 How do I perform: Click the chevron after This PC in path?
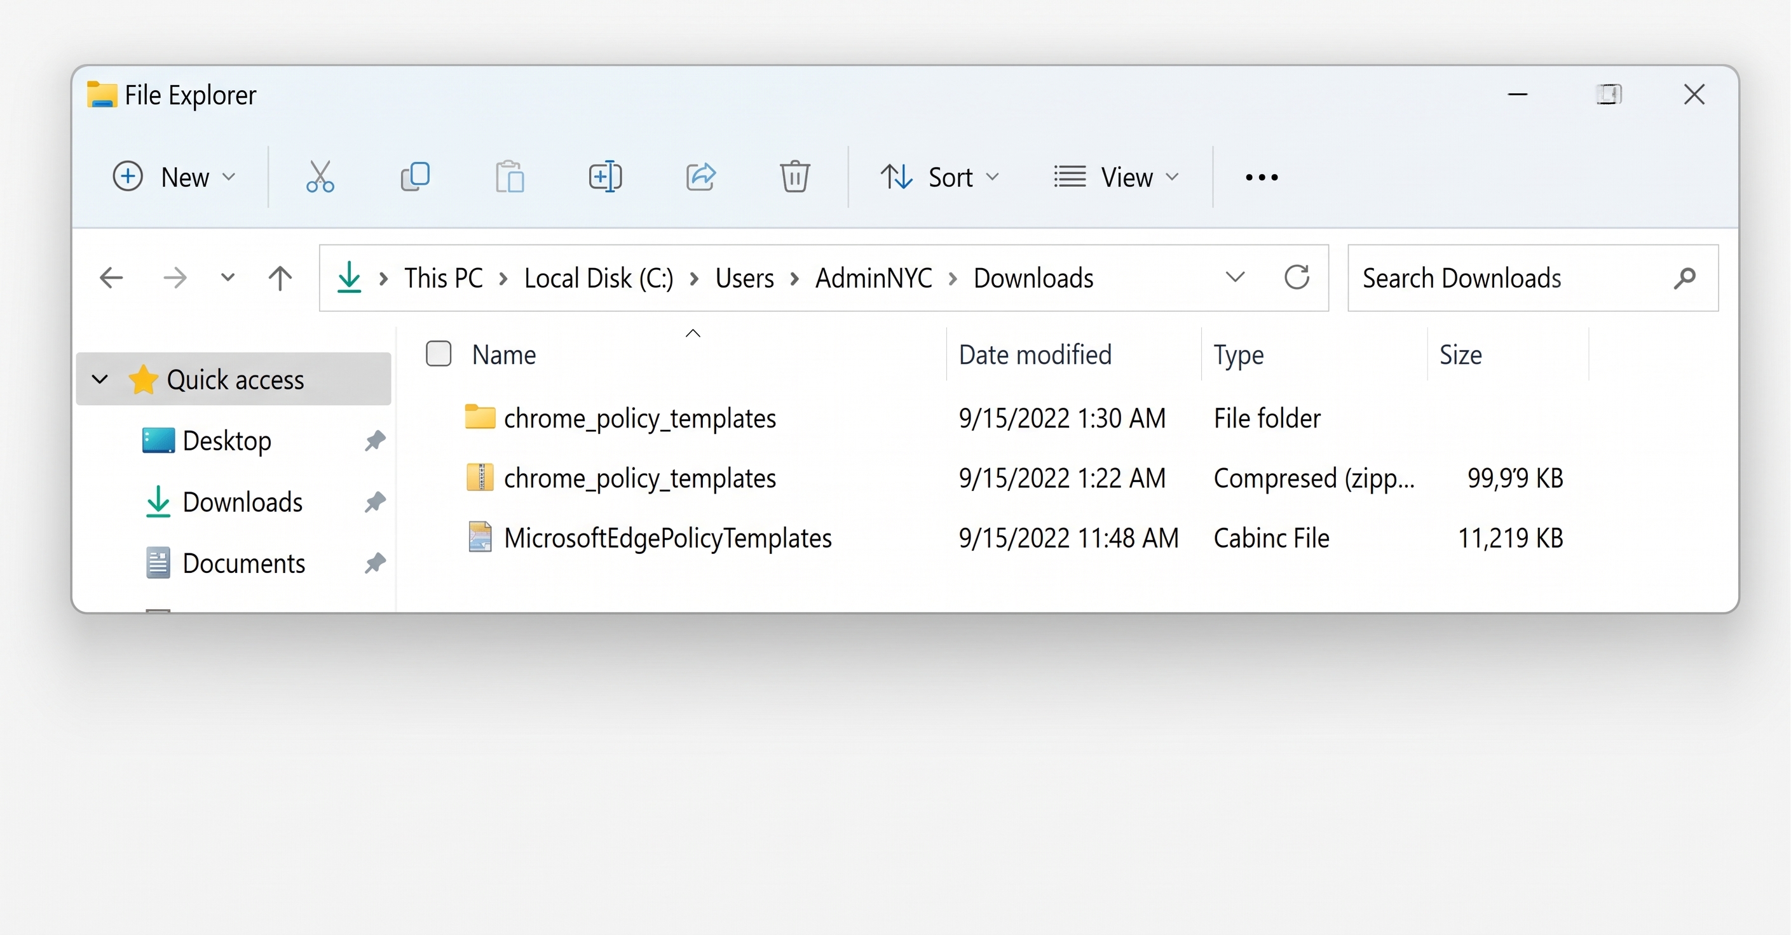coord(503,279)
